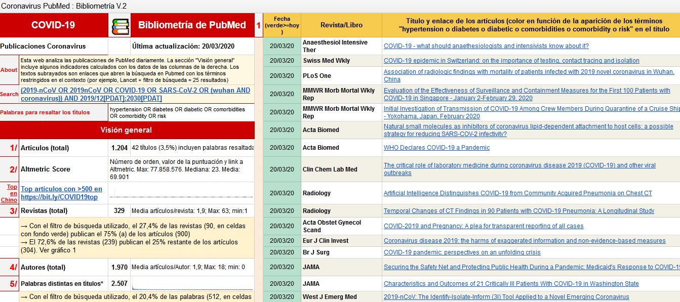Image resolution: width=680 pixels, height=302 pixels.
Task: Open the Artificial Intelligence chest CT article
Action: coord(517,193)
